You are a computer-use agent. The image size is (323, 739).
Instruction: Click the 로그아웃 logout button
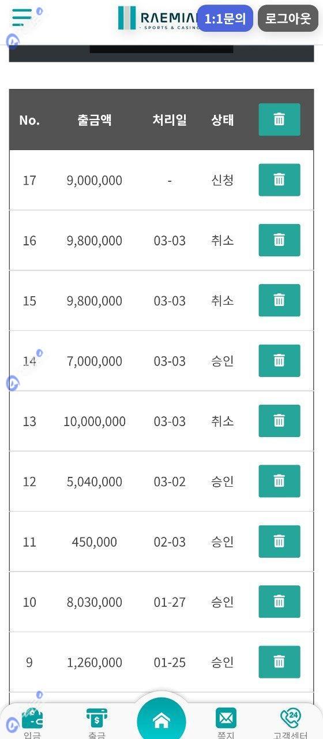coord(288,18)
